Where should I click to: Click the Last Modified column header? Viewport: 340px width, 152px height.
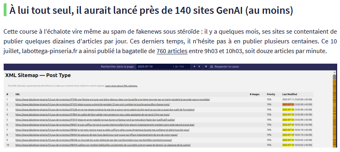pyautogui.click(x=290, y=94)
